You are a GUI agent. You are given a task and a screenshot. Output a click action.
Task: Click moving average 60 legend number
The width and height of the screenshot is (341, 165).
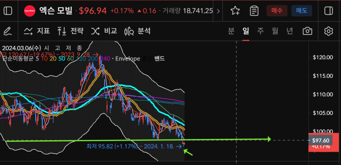[70, 59]
